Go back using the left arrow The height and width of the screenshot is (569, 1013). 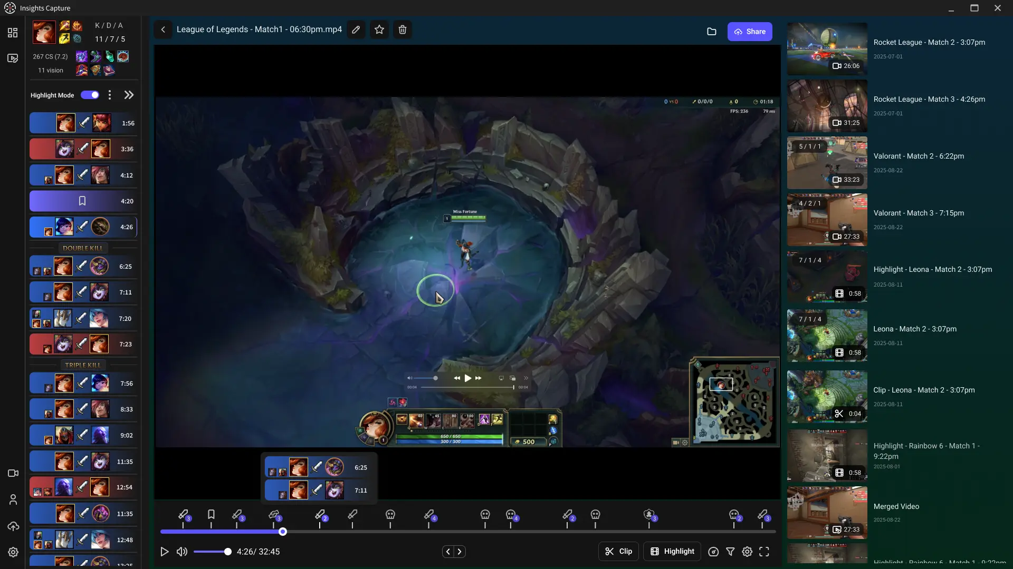click(x=163, y=30)
